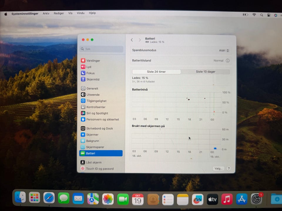Select Låst skjerm in sidebar

tap(91, 162)
